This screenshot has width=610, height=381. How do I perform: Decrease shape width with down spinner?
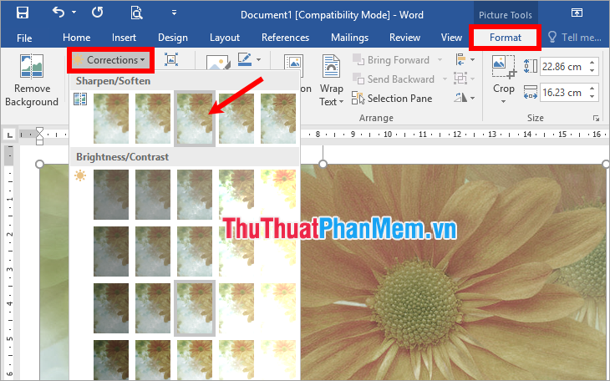point(592,97)
